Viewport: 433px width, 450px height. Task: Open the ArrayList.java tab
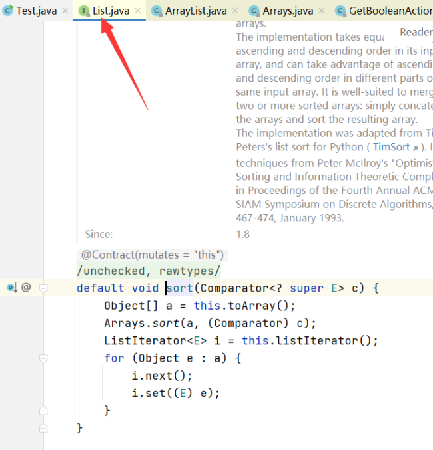(x=196, y=11)
